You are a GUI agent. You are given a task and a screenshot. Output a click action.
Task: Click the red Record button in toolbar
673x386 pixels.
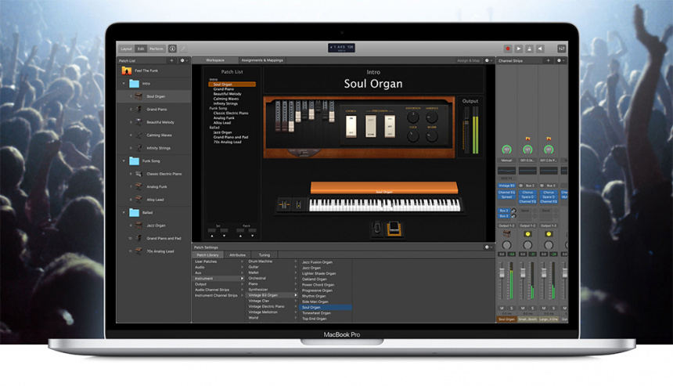click(508, 49)
